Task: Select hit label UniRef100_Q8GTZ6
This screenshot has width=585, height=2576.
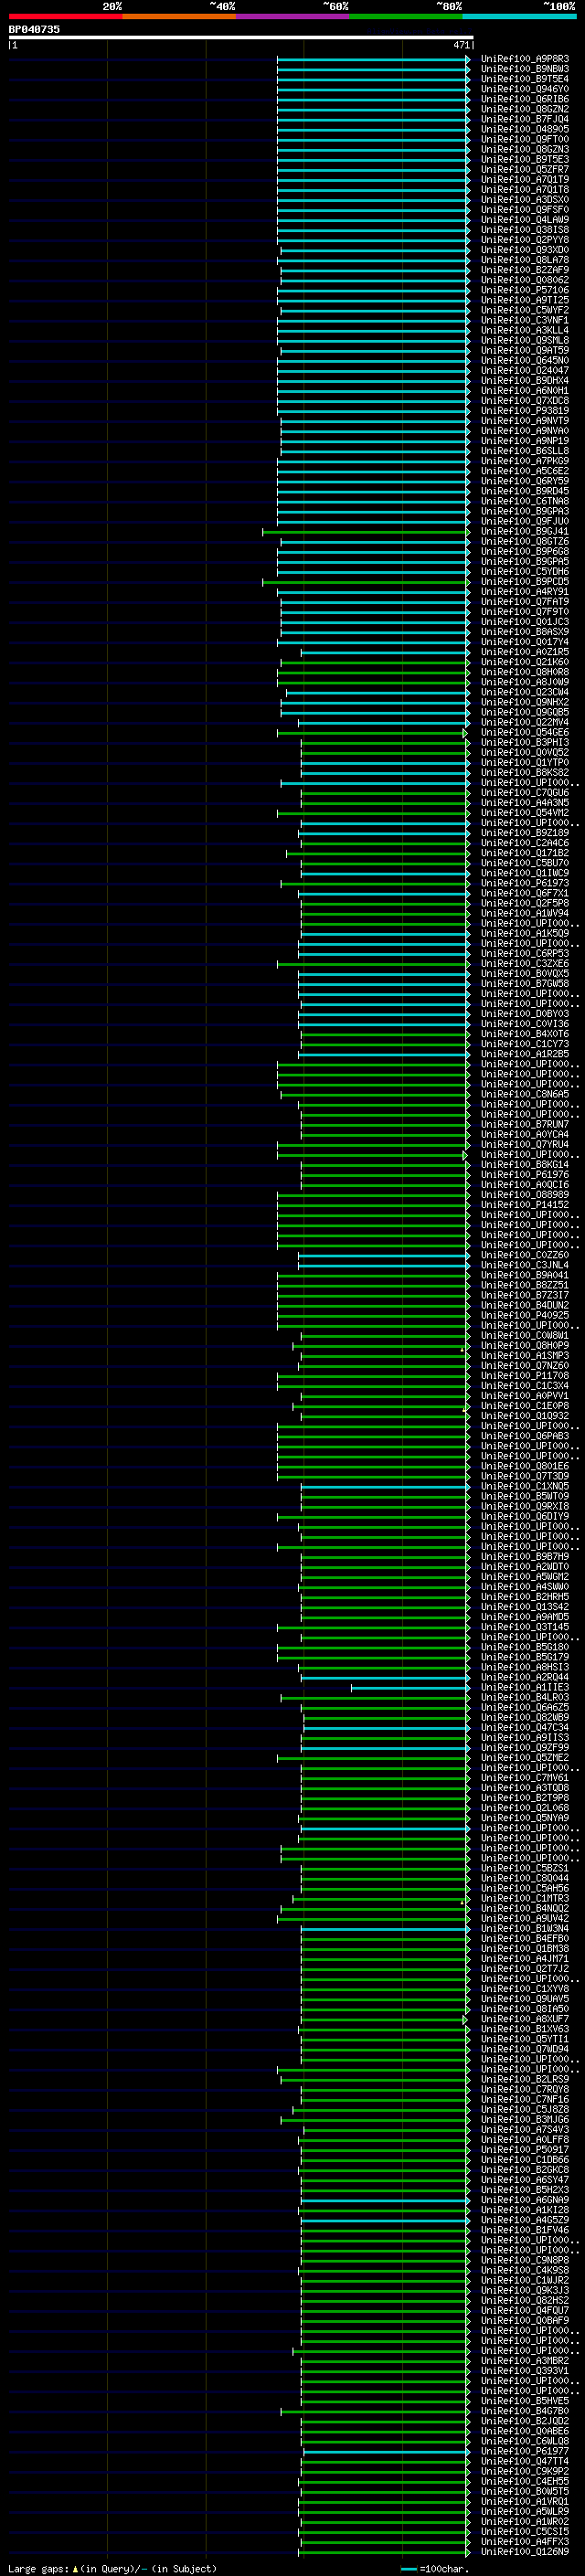Action: (x=524, y=542)
